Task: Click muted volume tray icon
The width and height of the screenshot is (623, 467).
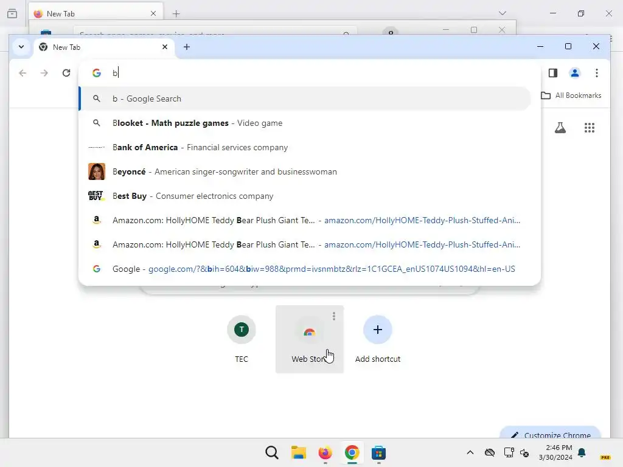Action: tap(524, 452)
